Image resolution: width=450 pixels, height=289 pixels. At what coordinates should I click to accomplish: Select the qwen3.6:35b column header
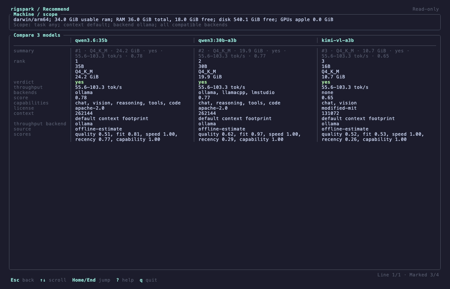[x=91, y=40]
